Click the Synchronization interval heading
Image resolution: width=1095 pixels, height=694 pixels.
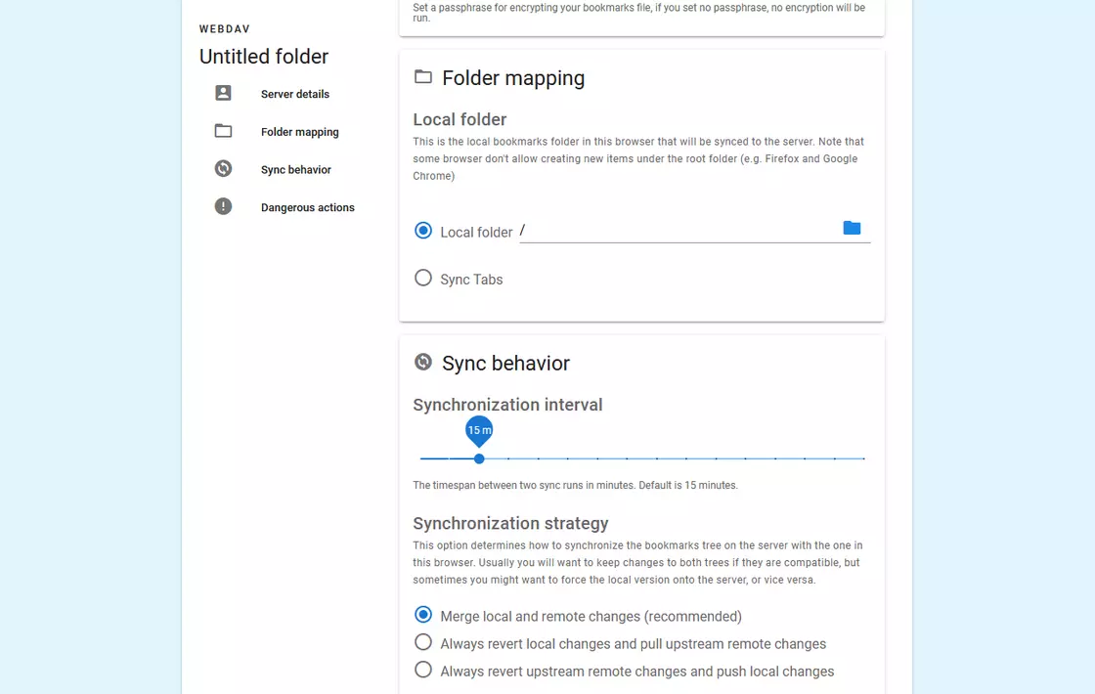coord(507,405)
